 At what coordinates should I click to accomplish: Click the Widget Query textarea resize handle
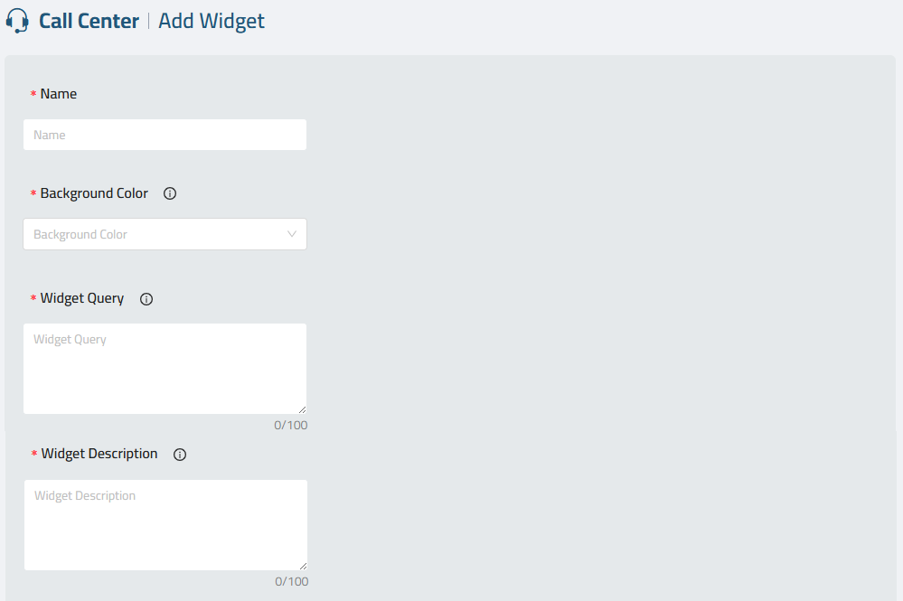tap(302, 409)
